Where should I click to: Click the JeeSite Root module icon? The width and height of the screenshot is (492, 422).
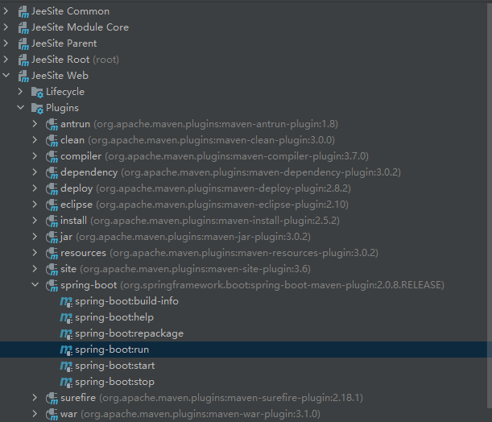point(23,60)
